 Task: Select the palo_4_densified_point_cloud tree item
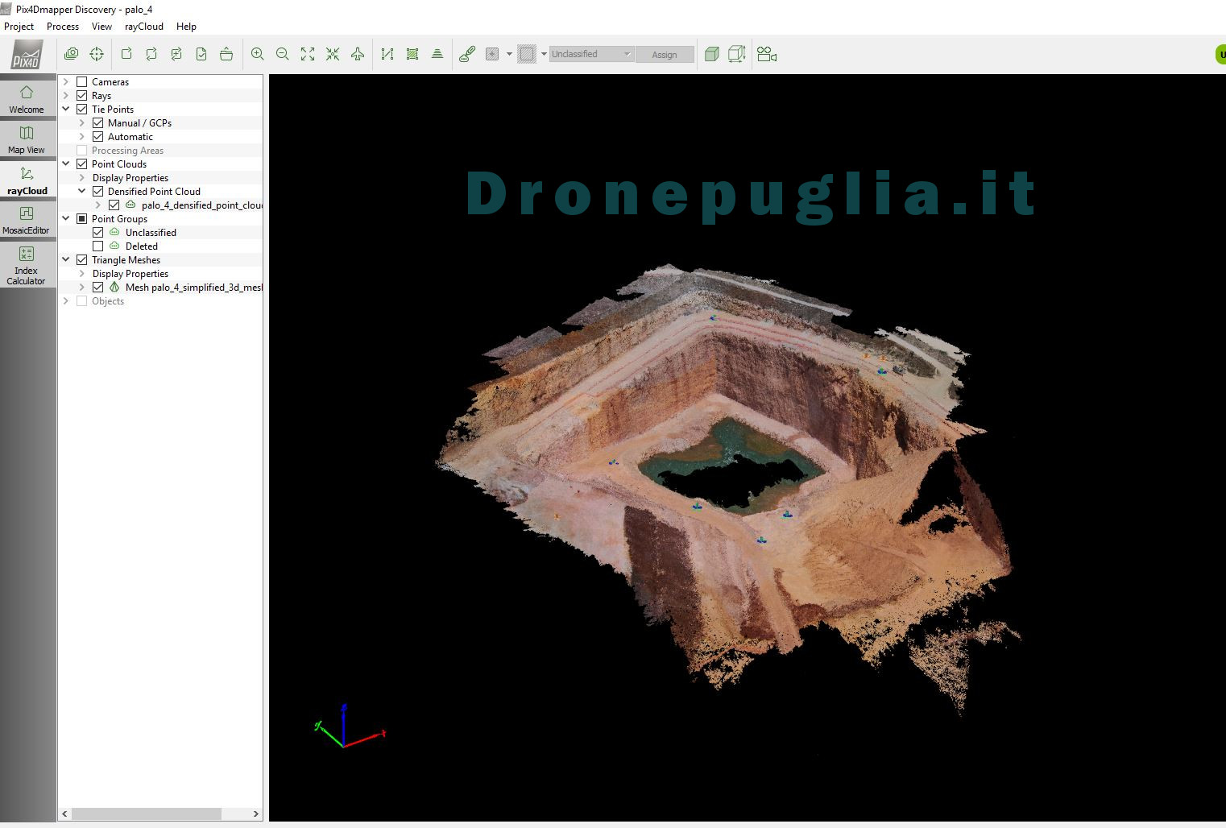[x=202, y=205]
